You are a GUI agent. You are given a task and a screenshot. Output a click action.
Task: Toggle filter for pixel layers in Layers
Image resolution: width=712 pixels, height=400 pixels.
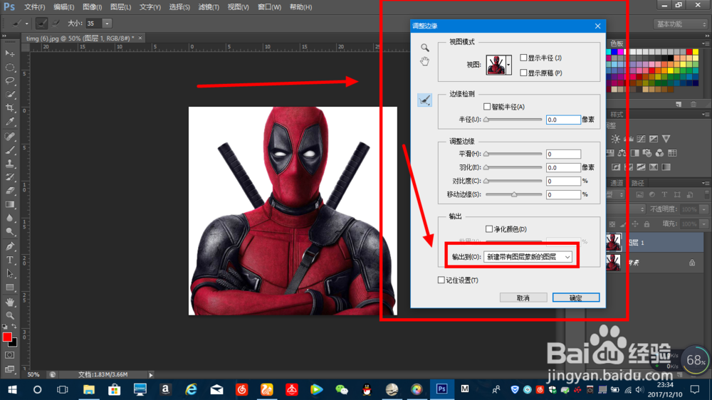640,194
